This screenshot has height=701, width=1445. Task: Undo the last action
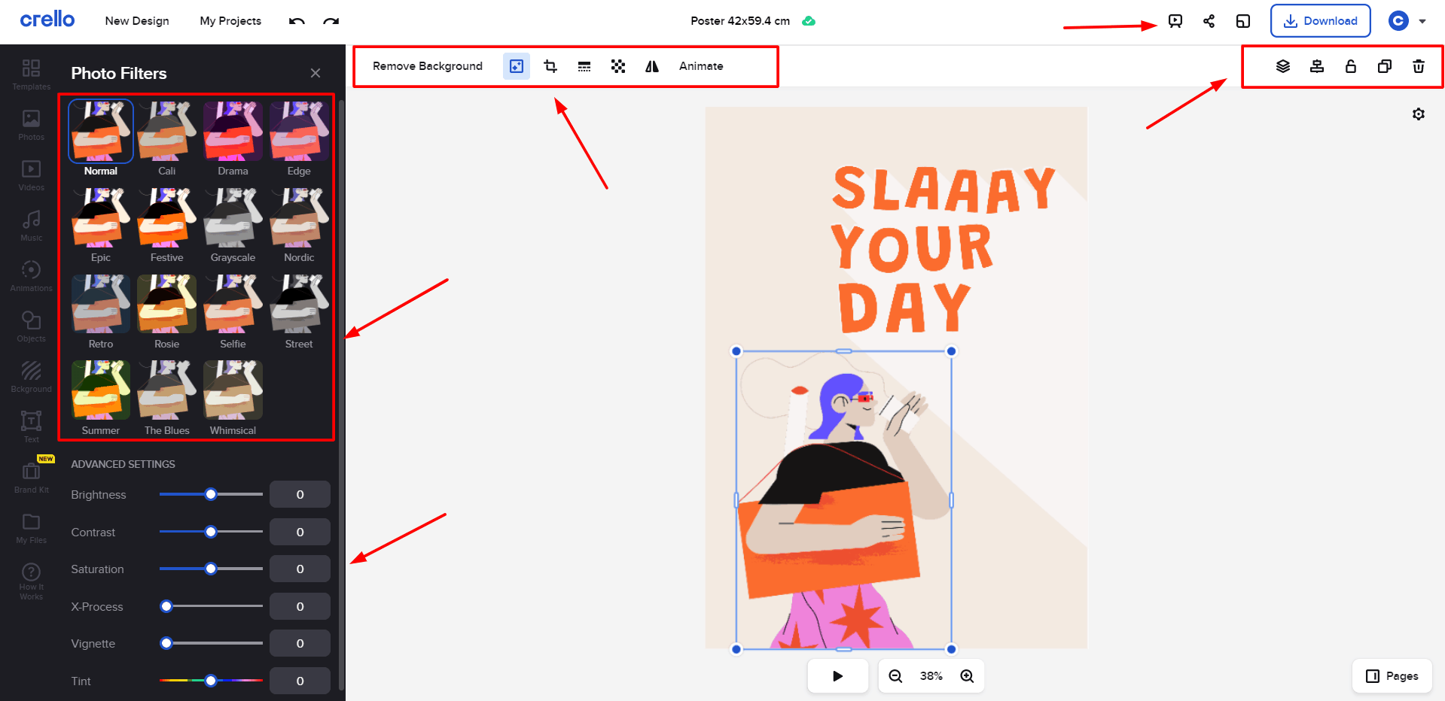click(x=297, y=21)
